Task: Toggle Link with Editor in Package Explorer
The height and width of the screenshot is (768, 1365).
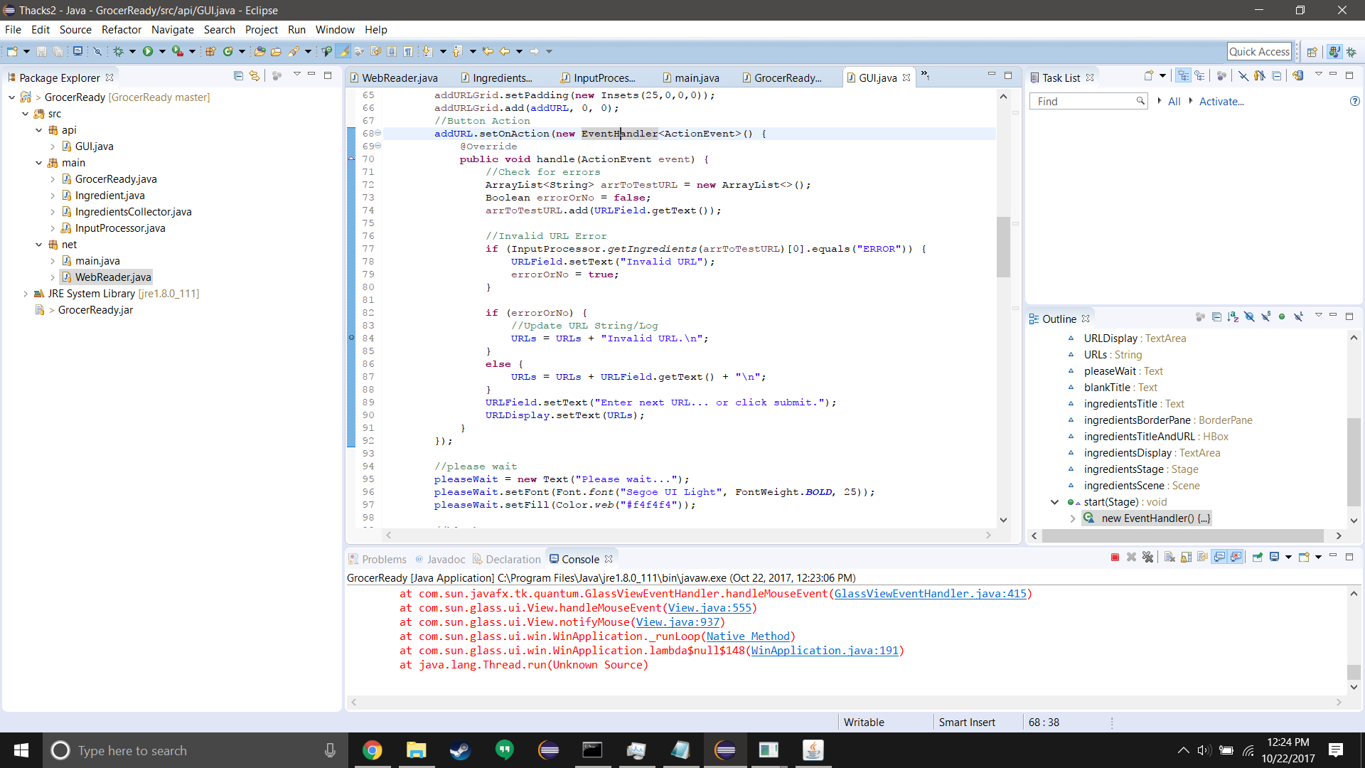Action: tap(255, 75)
